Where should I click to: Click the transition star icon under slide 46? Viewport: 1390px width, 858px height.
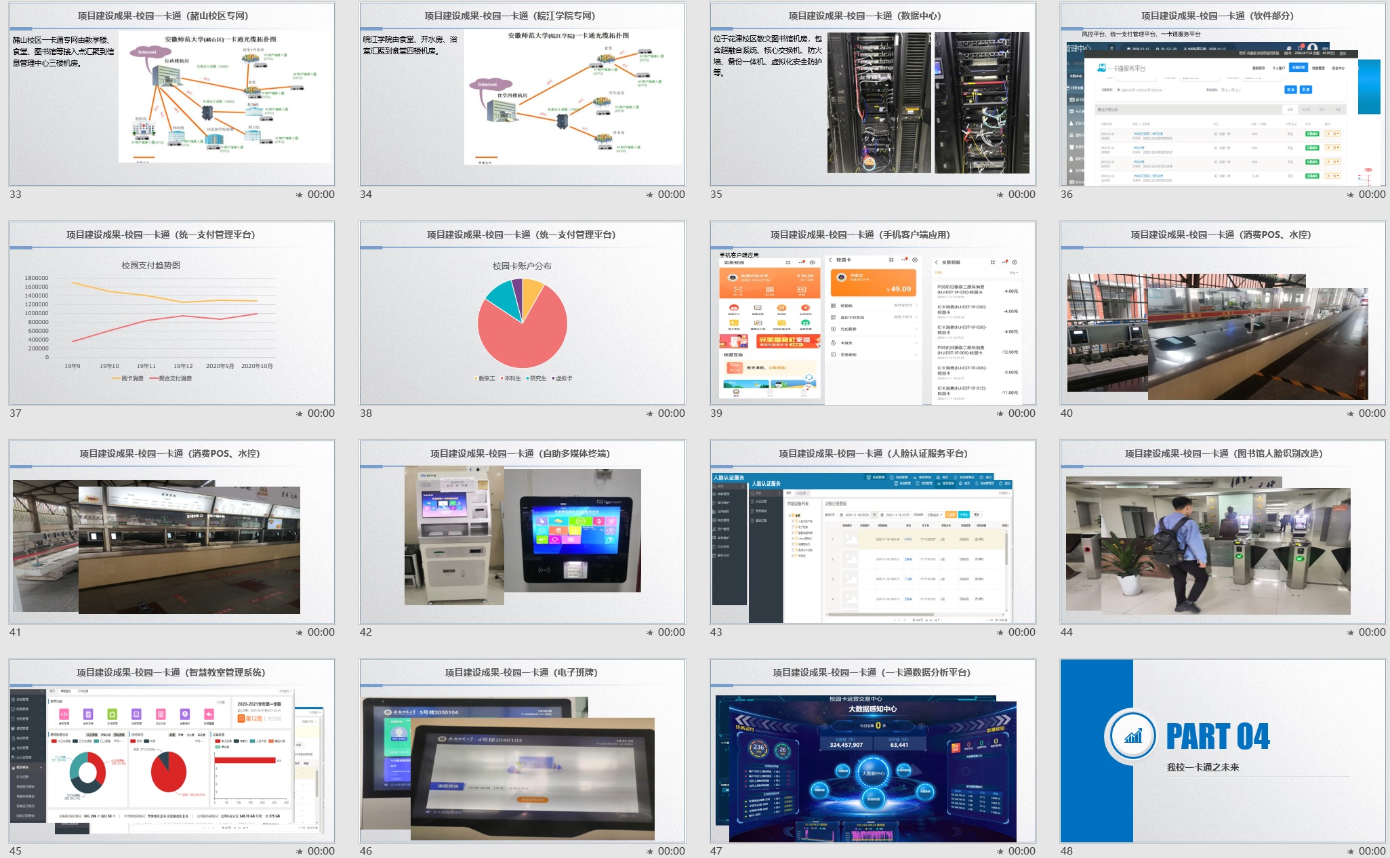pyautogui.click(x=650, y=851)
